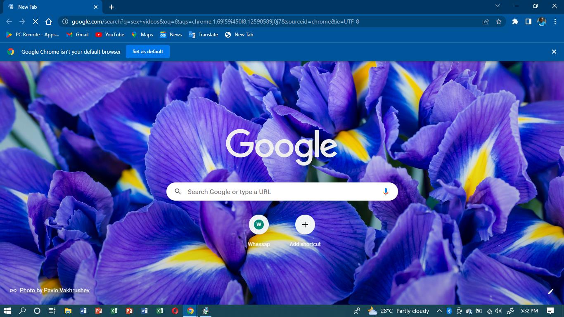Toggle the Chrome side panel
Screen dimensions: 564x317
[x=528, y=21]
